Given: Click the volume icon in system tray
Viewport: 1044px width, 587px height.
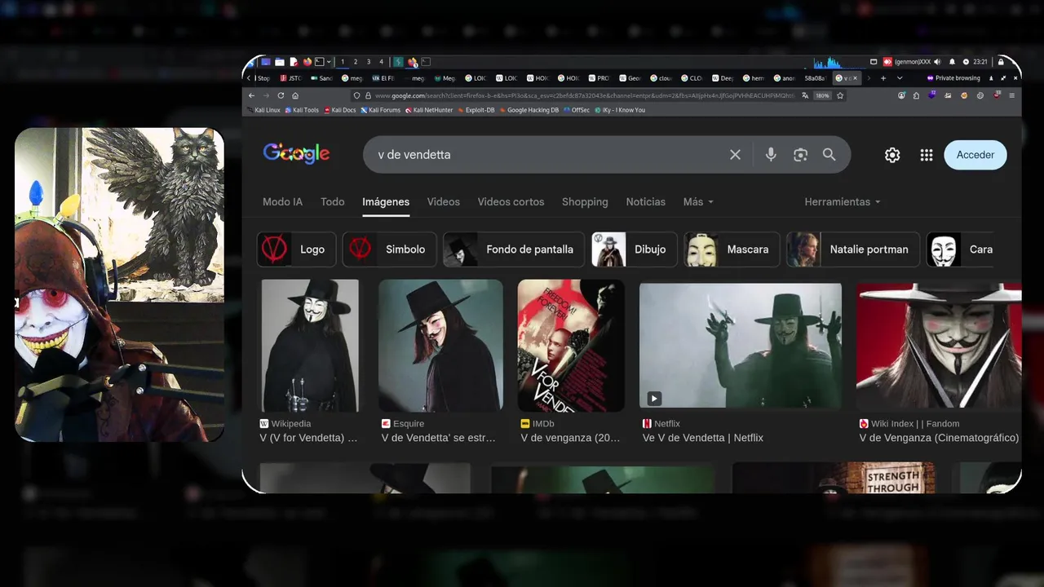Looking at the screenshot, I should tap(937, 62).
